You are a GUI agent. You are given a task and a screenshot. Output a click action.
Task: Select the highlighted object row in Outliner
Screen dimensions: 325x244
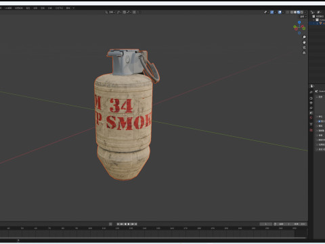(x=317, y=23)
